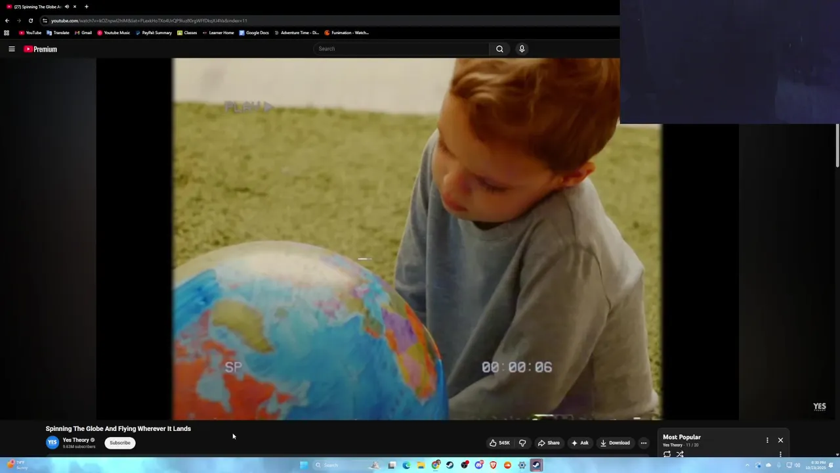Open Google Docs bookmark

(x=254, y=33)
